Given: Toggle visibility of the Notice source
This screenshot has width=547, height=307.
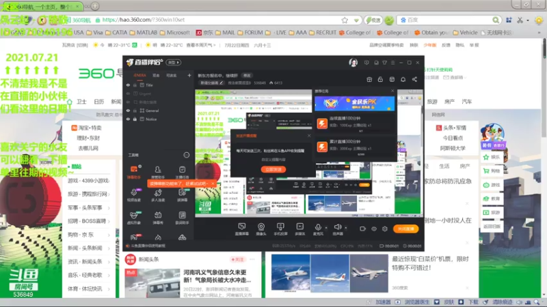Looking at the screenshot, I should [128, 119].
